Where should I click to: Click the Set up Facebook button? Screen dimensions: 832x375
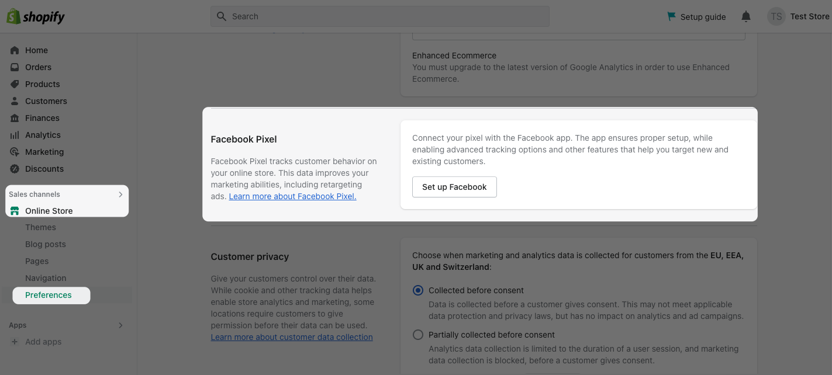454,187
